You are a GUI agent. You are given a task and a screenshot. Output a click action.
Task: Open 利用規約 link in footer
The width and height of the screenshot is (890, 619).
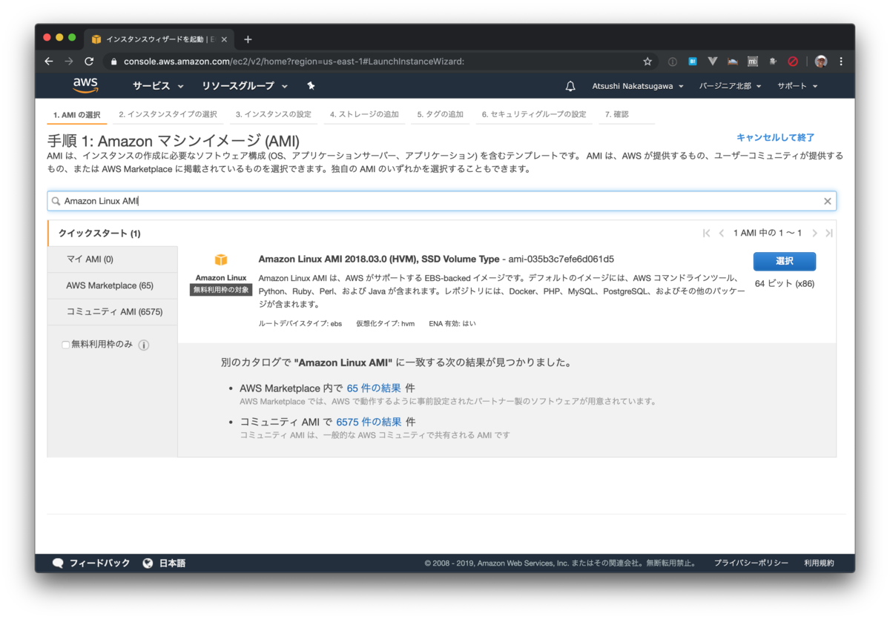click(x=819, y=563)
